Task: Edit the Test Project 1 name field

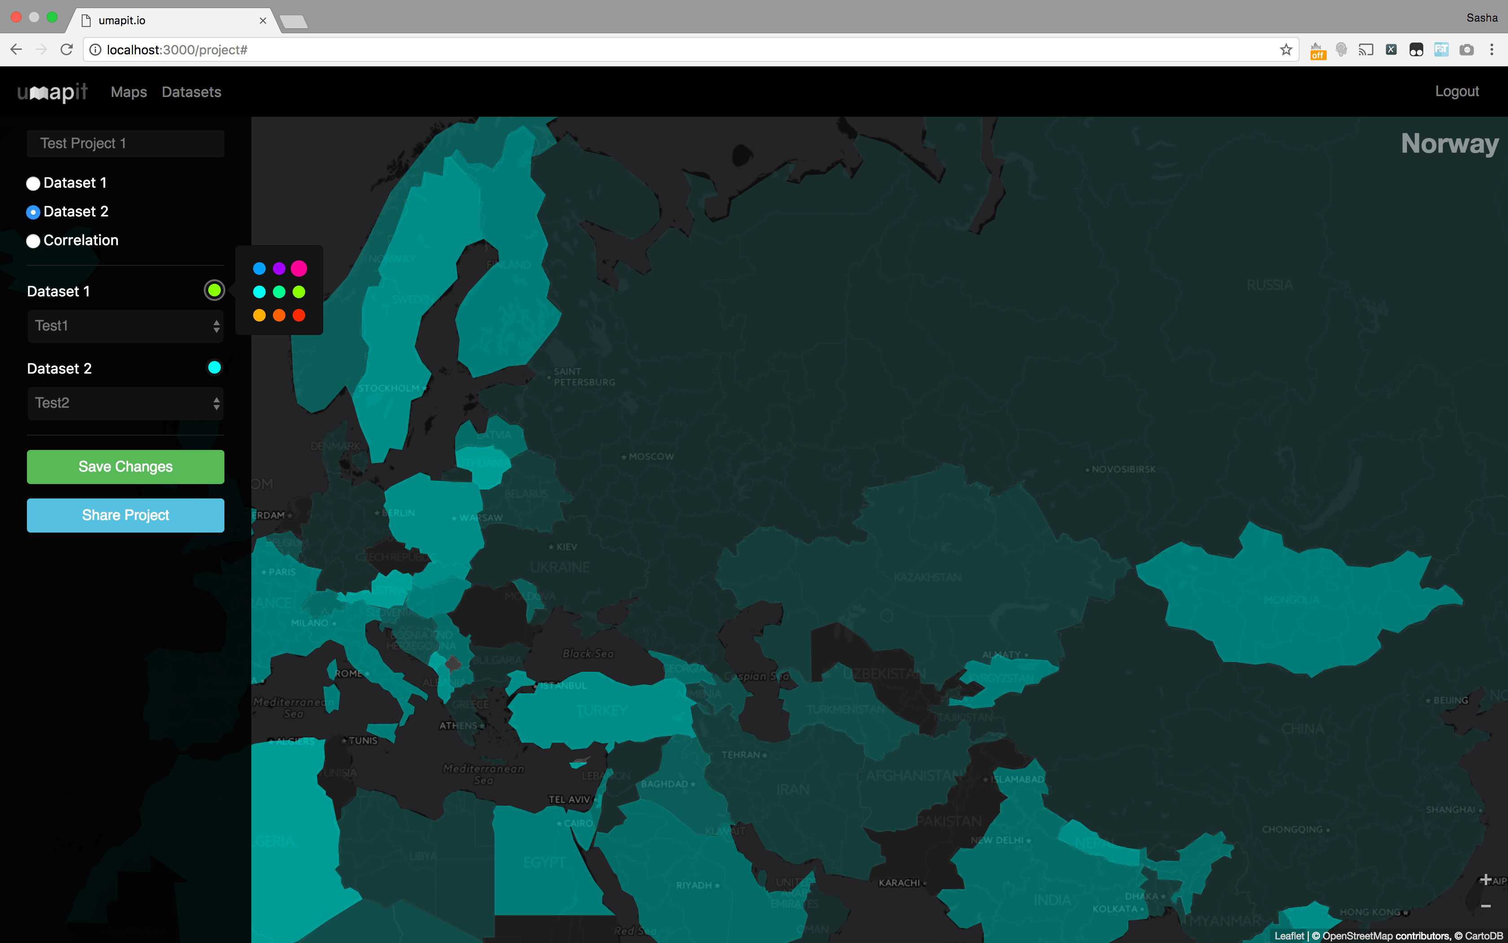Action: [125, 143]
